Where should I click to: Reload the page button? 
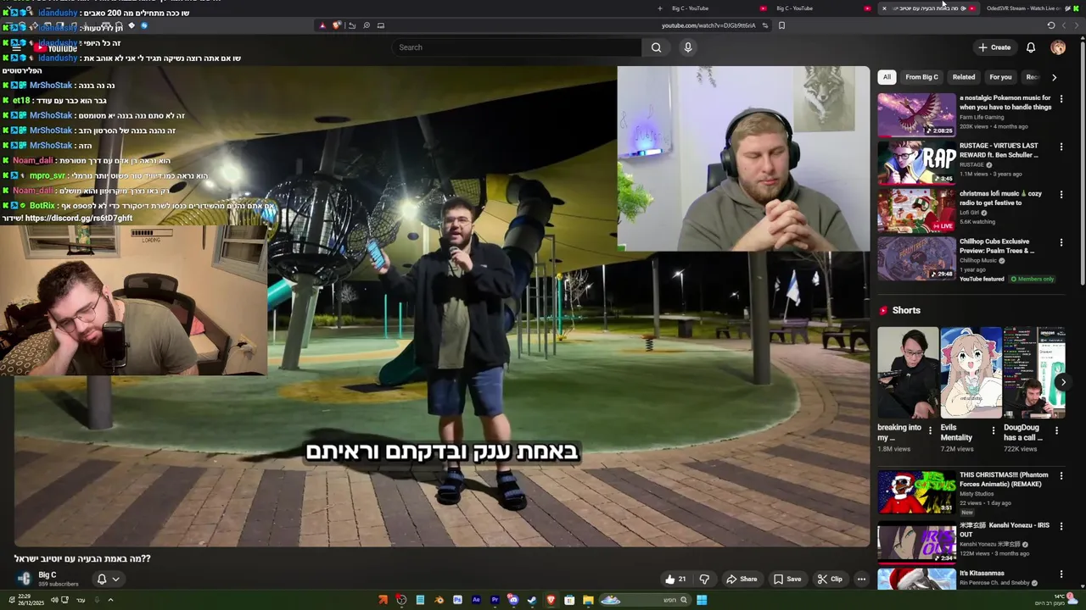[1051, 25]
